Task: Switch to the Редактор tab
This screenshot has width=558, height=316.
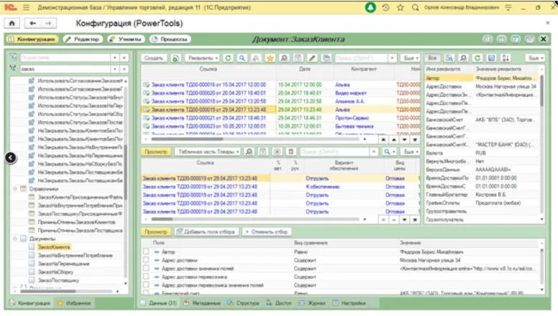Action: coord(83,39)
